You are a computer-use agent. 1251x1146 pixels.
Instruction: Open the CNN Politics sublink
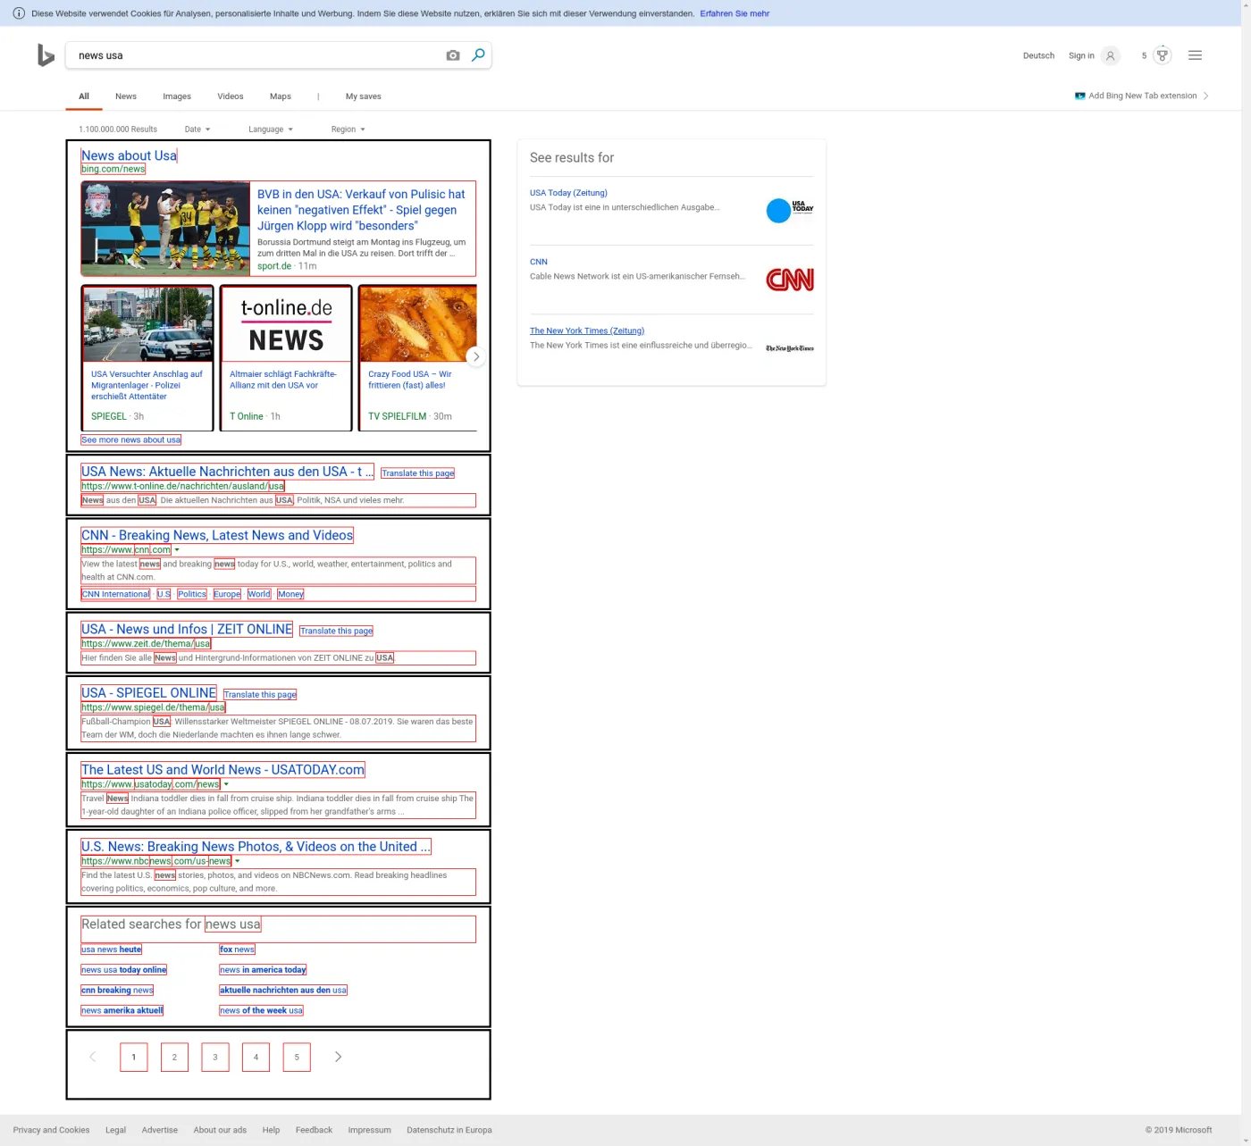pos(192,594)
